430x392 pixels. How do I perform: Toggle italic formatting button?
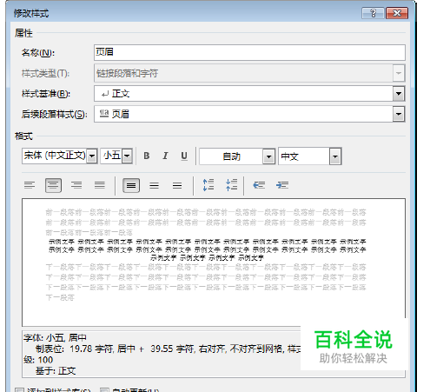coord(165,156)
